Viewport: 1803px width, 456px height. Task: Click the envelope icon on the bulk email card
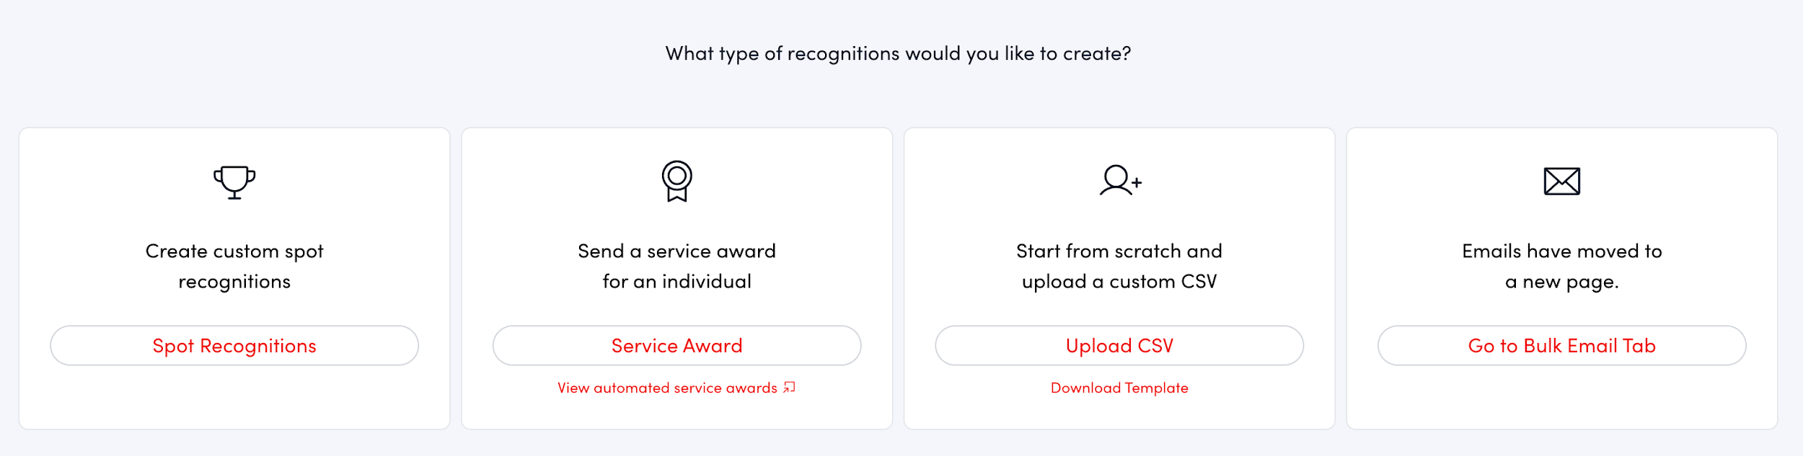pos(1563,181)
